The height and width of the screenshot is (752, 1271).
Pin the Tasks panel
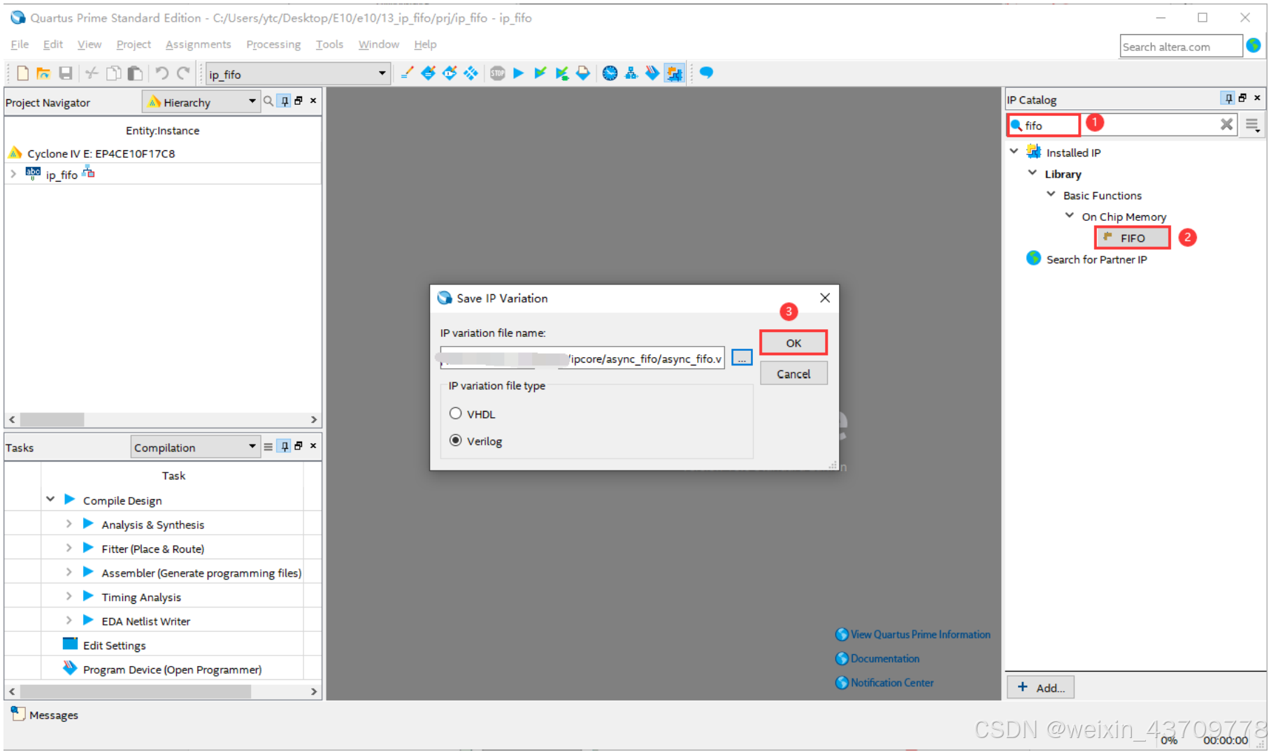click(285, 447)
